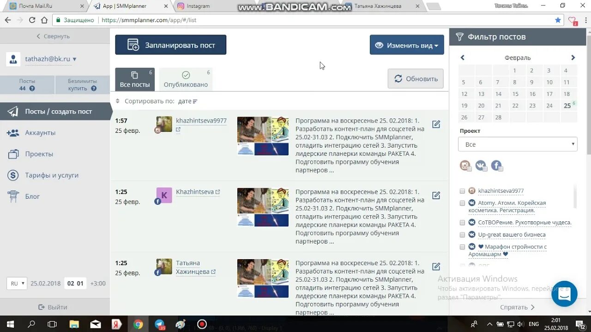The height and width of the screenshot is (332, 591).
Task: Open the Изменить вид dropdown
Action: click(406, 45)
